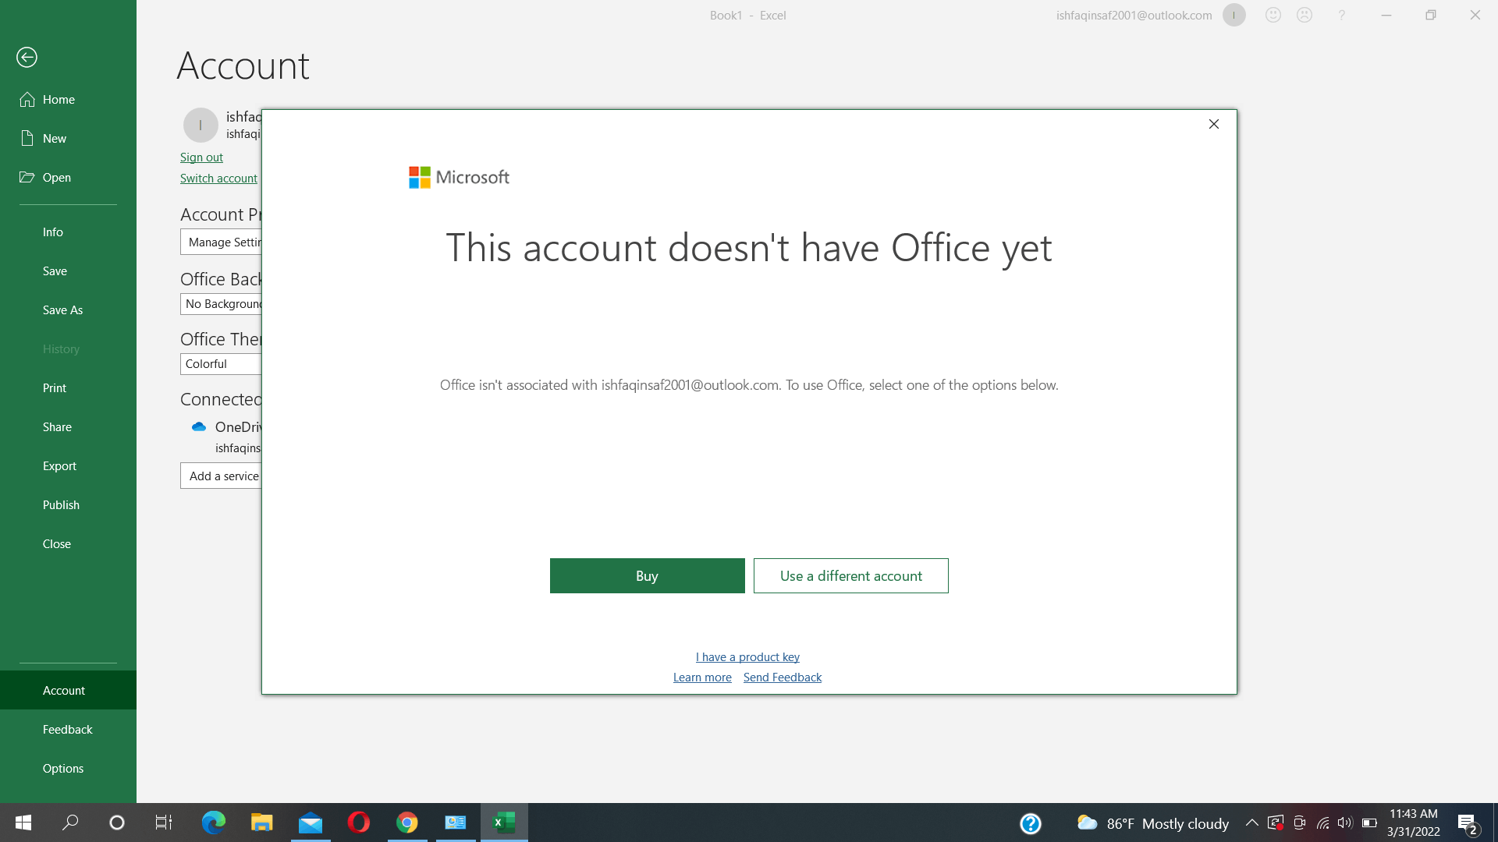Click the Buy button
1498x842 pixels.
pyautogui.click(x=647, y=575)
